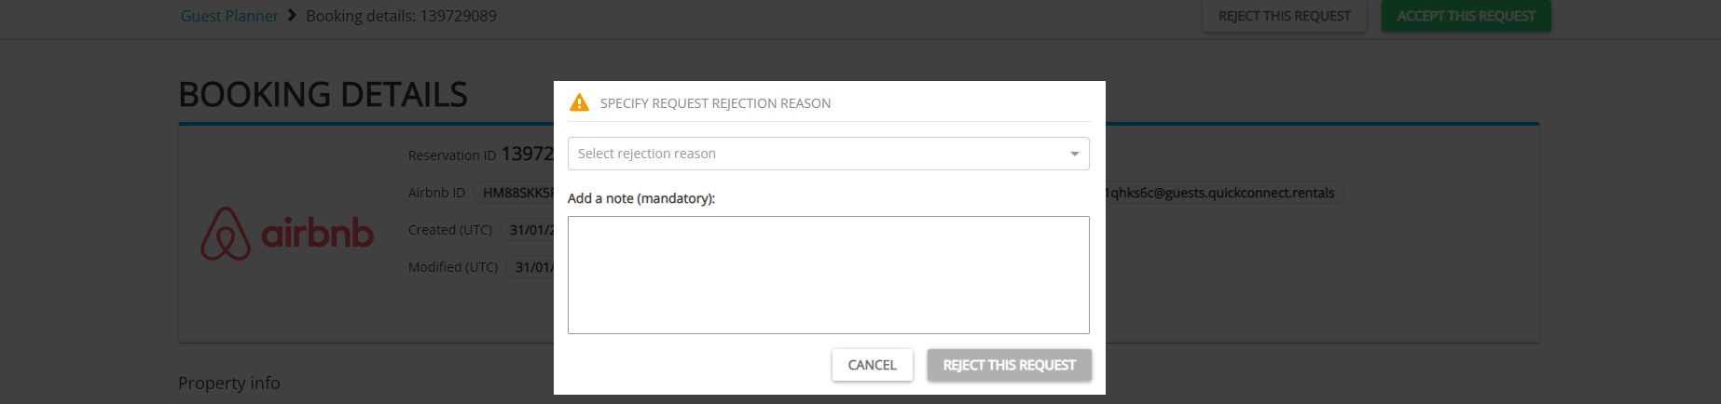Click the Booking details: 139729089 breadcrumb
Screen dimensions: 1721x404
point(401,16)
